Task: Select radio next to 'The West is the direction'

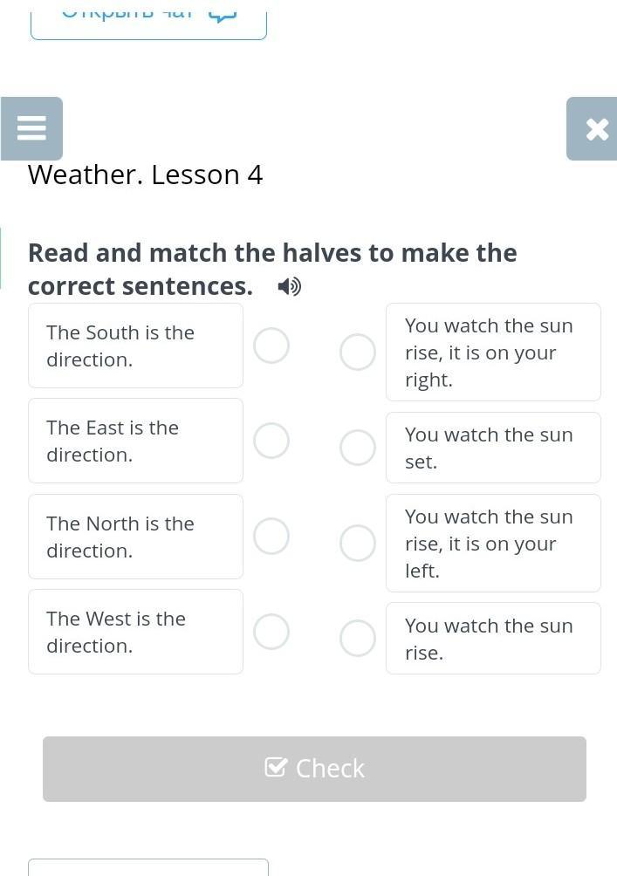Action: click(x=271, y=632)
